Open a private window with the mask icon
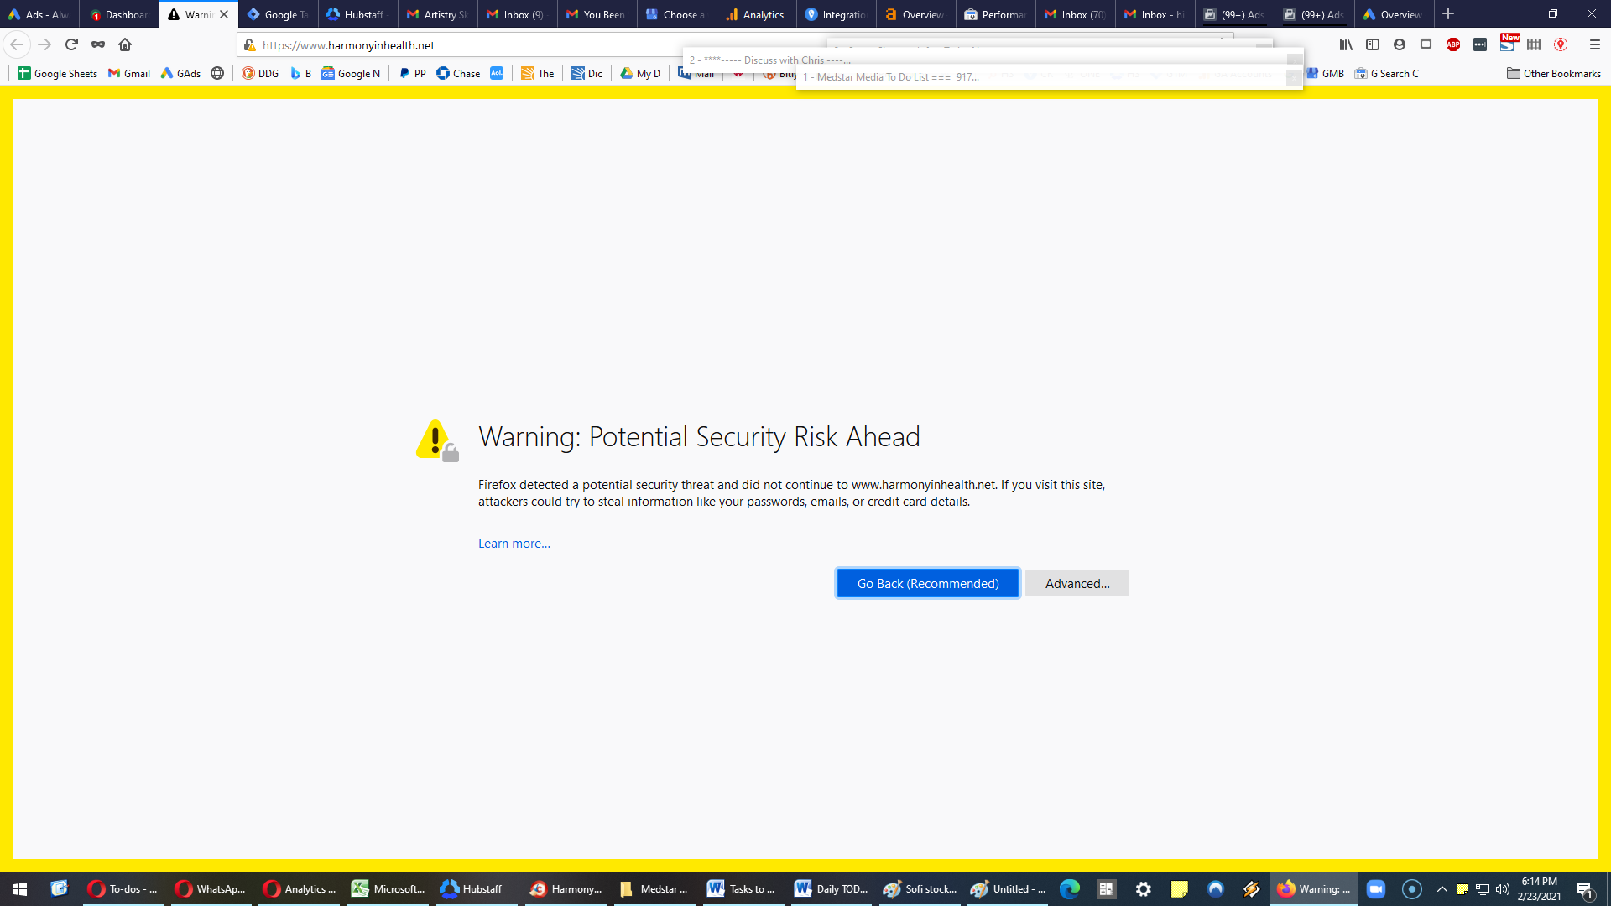This screenshot has width=1611, height=906. [98, 45]
